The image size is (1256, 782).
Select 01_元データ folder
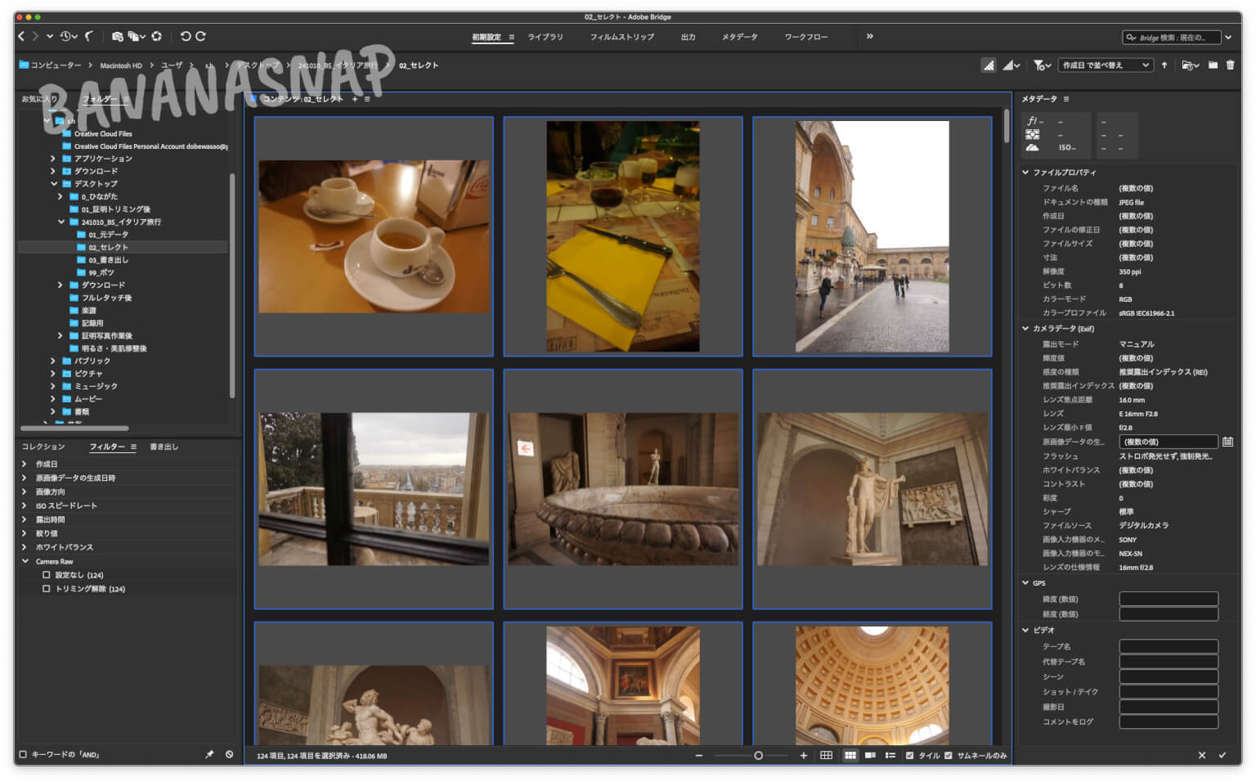pos(108,235)
